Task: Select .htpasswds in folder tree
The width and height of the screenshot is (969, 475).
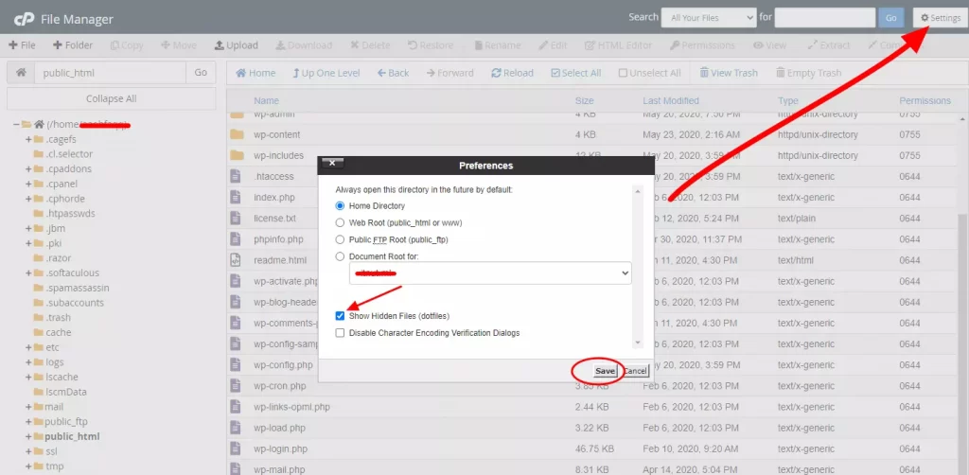Action: (x=70, y=213)
